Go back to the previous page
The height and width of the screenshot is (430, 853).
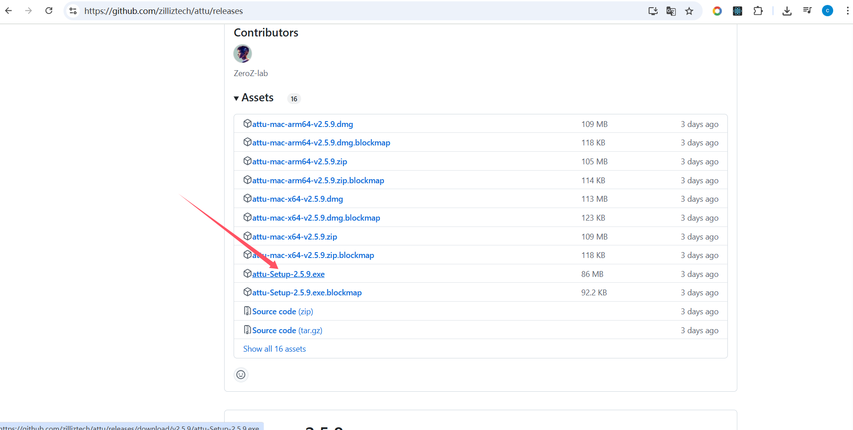click(x=9, y=11)
